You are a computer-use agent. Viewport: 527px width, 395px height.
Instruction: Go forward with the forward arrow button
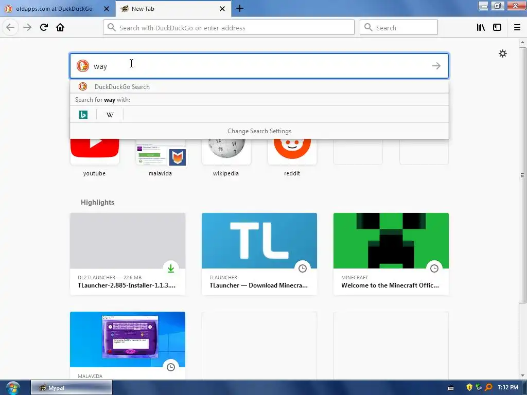(27, 27)
